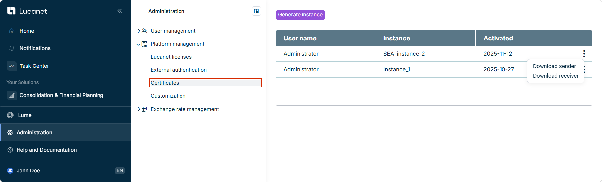Click the 2025-10-27 activated date
The width and height of the screenshot is (602, 182).
(x=499, y=69)
